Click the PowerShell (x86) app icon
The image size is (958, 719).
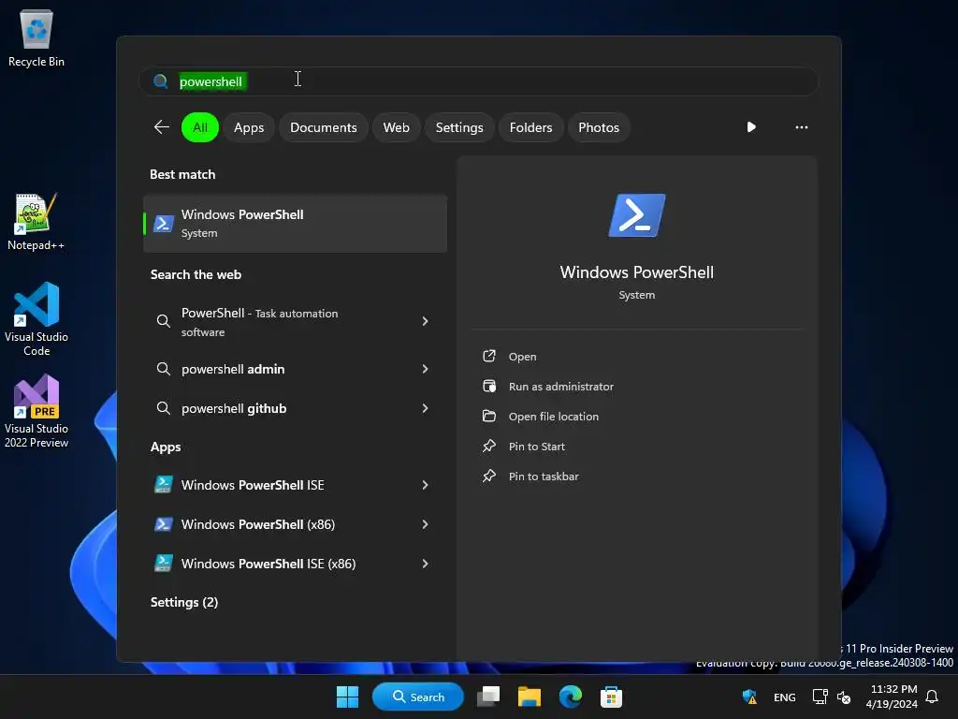pos(163,524)
